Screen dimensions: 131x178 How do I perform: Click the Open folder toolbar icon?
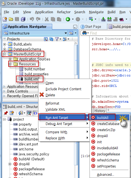tap(11, 19)
